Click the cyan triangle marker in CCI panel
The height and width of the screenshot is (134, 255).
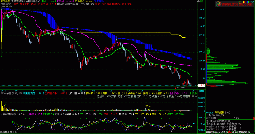tap(194, 124)
